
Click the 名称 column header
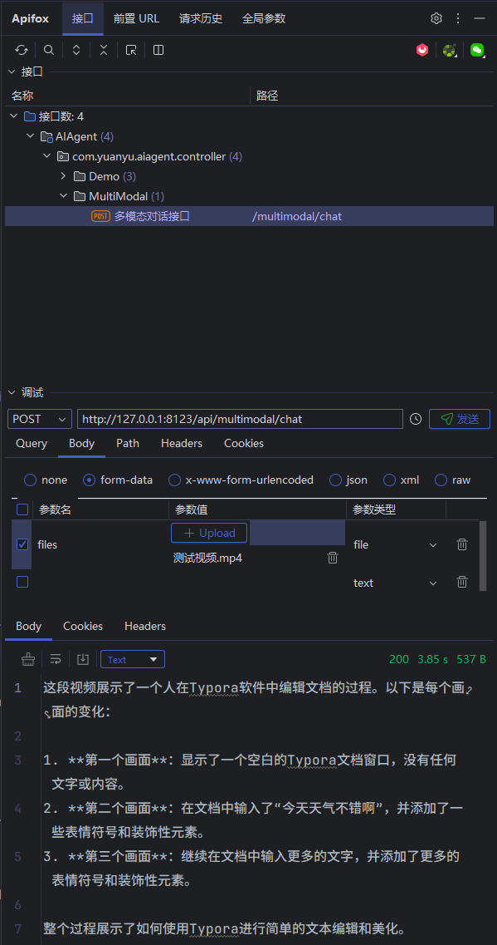click(x=22, y=96)
